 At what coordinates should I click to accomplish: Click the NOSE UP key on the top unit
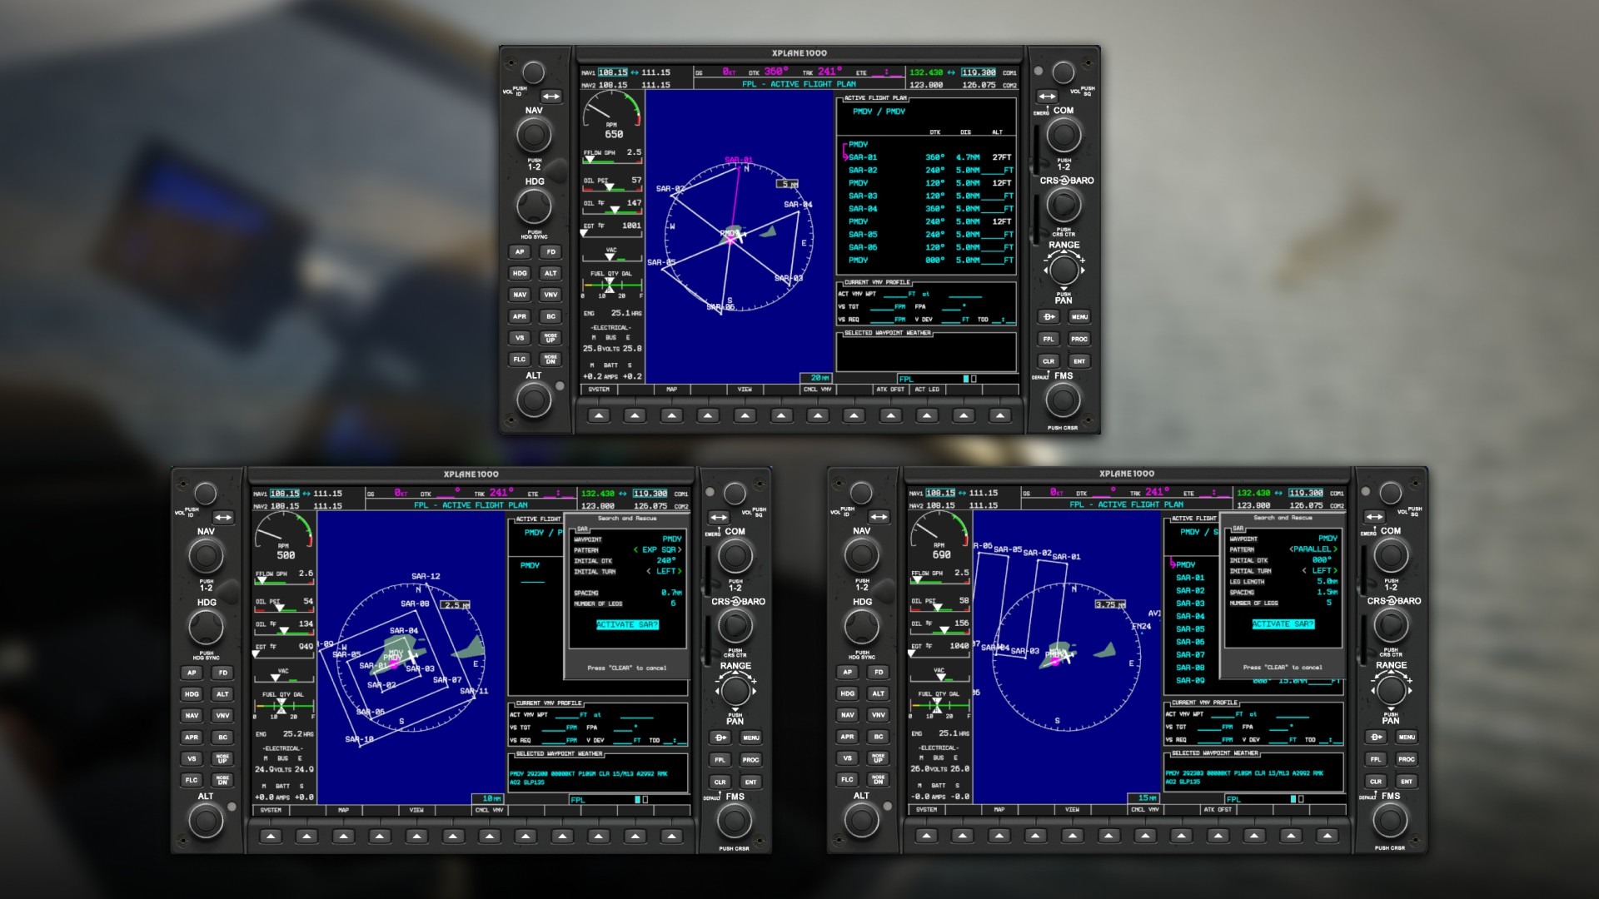click(x=550, y=338)
